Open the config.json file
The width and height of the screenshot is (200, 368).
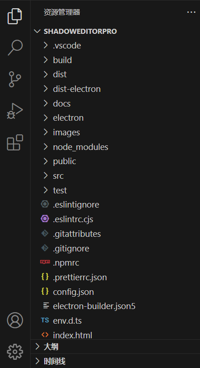[115, 292]
